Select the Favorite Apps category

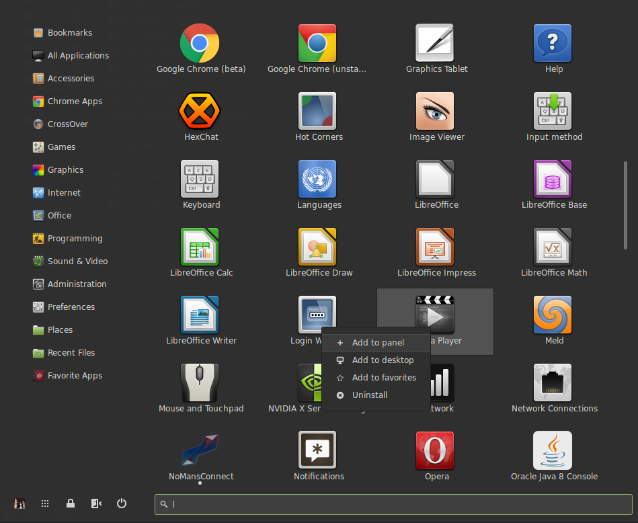pos(67,375)
